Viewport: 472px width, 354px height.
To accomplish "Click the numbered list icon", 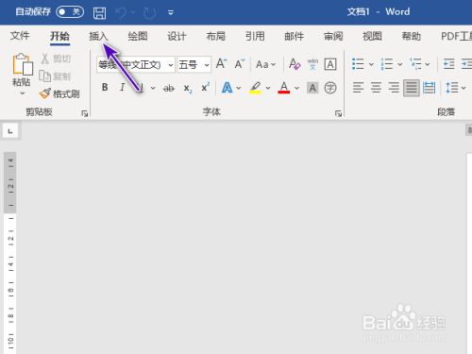I will (x=387, y=64).
